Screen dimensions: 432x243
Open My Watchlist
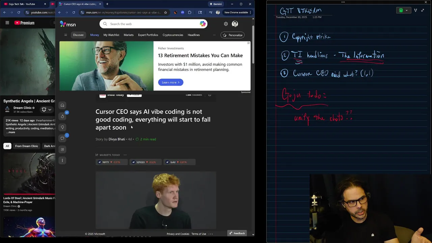point(111,35)
